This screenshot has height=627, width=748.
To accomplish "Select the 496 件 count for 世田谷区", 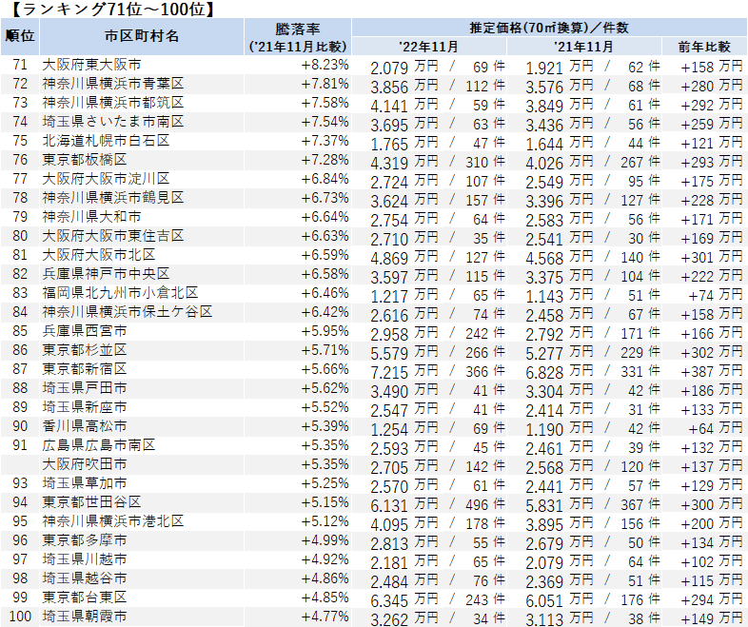I will pyautogui.click(x=484, y=502).
